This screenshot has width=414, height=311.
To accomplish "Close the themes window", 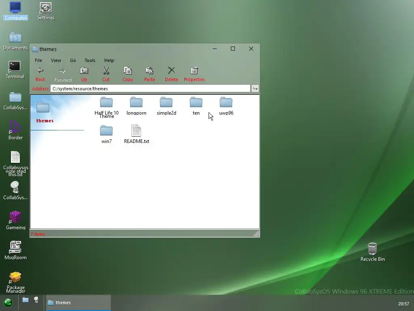I will click(251, 49).
